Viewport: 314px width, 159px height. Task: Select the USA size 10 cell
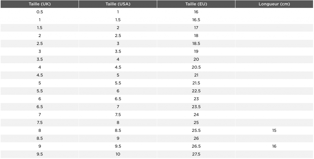pyautogui.click(x=118, y=154)
